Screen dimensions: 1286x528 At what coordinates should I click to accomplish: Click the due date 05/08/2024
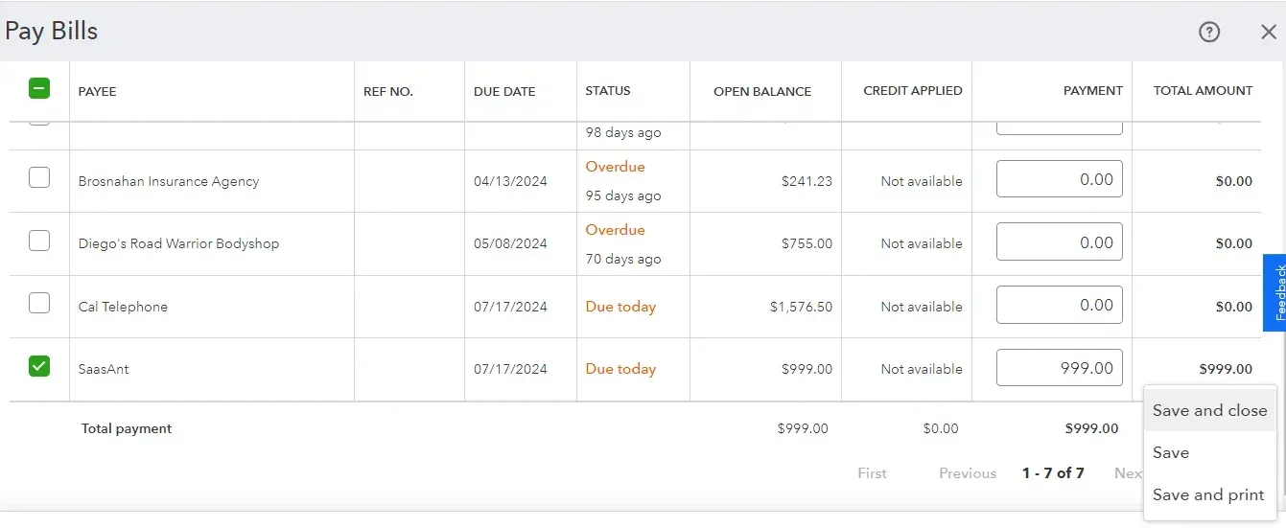click(x=510, y=243)
